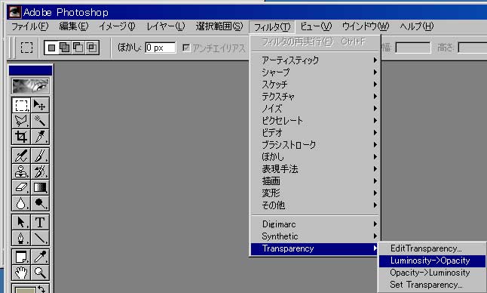Select the Hand tool
This screenshot has height=293, width=487.
21,273
